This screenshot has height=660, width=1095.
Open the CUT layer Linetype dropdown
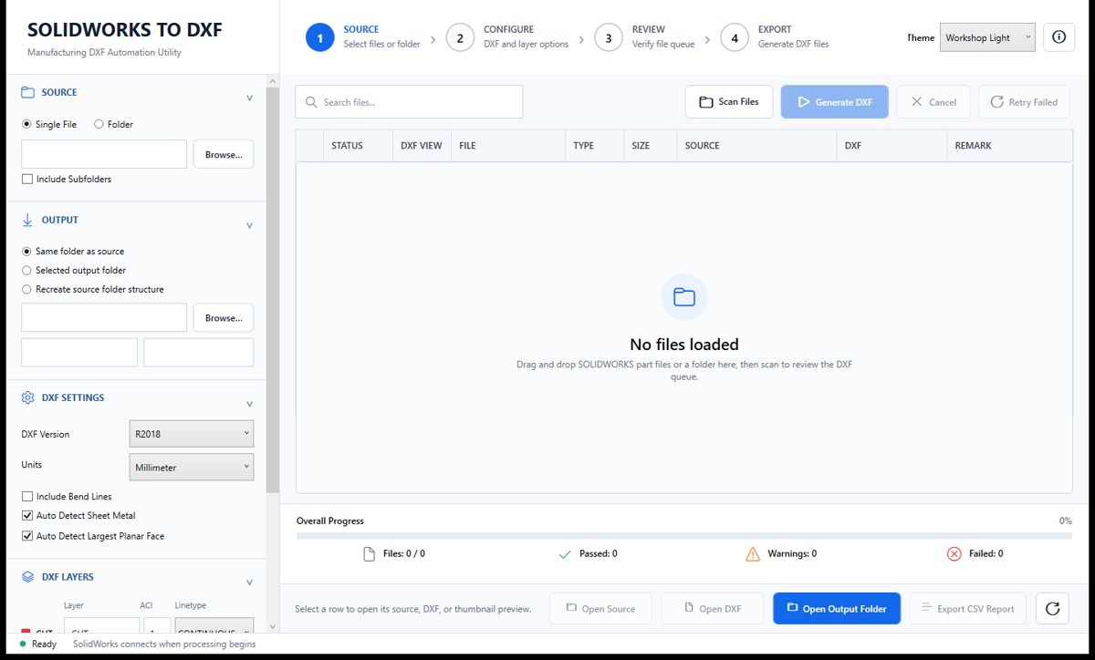(x=214, y=626)
